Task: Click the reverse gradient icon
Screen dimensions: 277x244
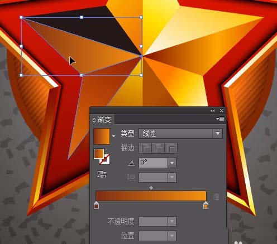Action: pyautogui.click(x=102, y=175)
